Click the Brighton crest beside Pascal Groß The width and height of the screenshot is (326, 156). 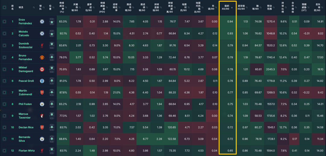42,81
